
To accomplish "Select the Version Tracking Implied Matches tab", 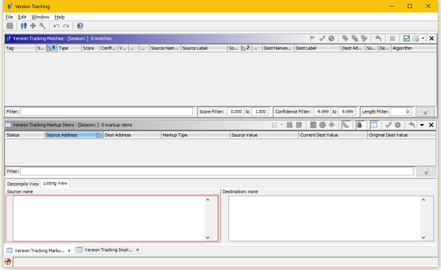I will click(108, 250).
